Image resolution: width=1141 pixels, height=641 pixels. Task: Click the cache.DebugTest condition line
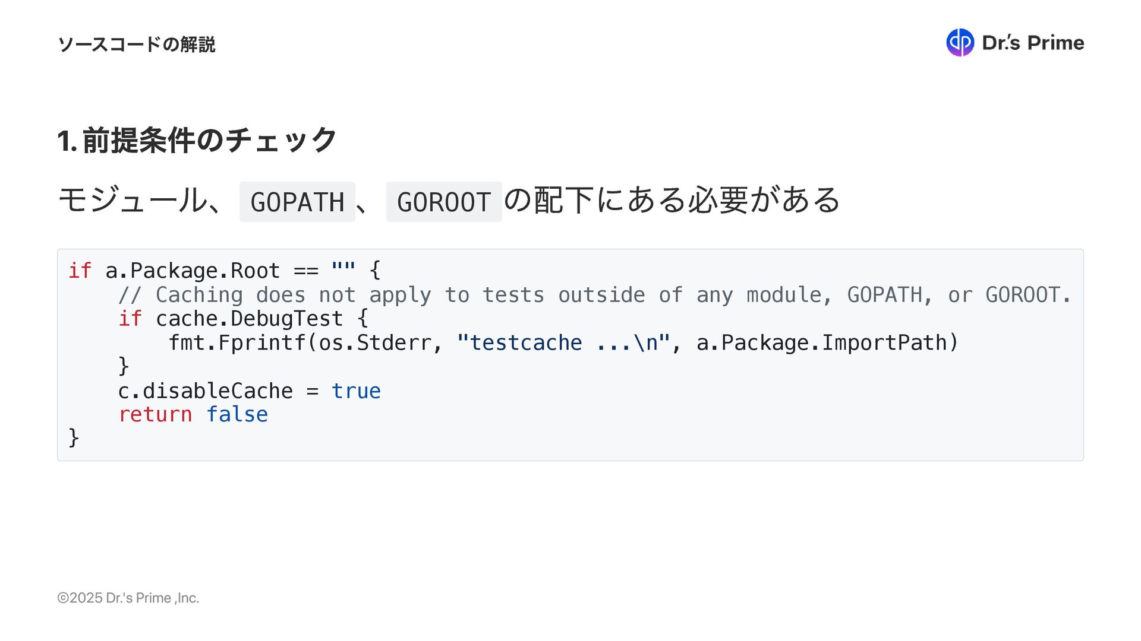pyautogui.click(x=243, y=319)
